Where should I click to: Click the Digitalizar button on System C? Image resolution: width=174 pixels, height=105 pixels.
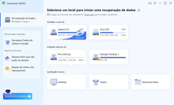pos(80,38)
